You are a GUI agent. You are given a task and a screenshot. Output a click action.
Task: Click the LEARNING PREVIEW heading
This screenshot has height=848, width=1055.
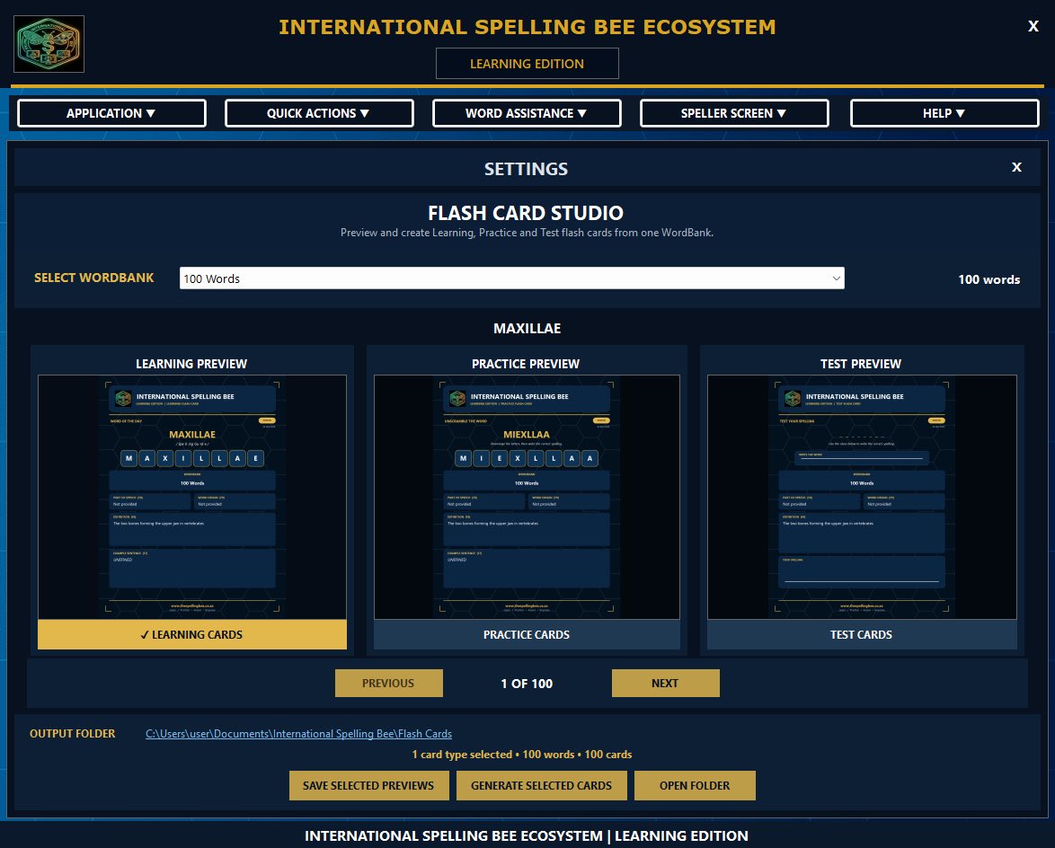click(x=191, y=364)
